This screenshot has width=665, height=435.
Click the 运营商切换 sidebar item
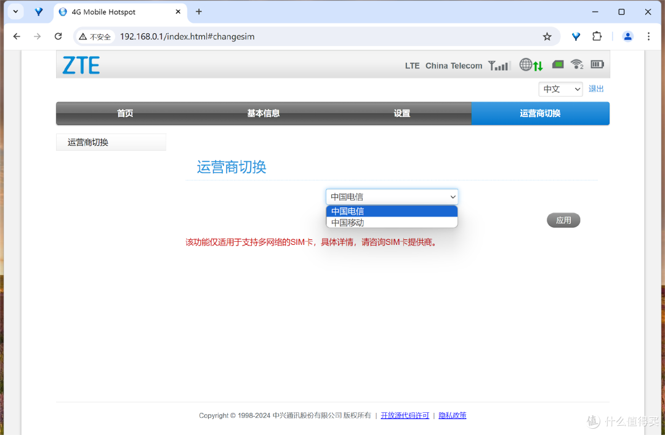pos(111,143)
